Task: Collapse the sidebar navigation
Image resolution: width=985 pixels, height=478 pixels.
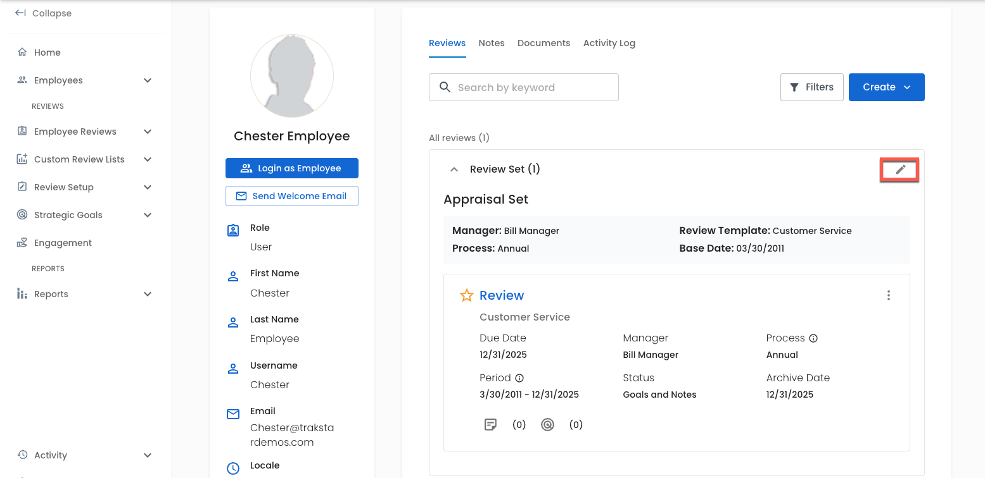Action: tap(43, 13)
